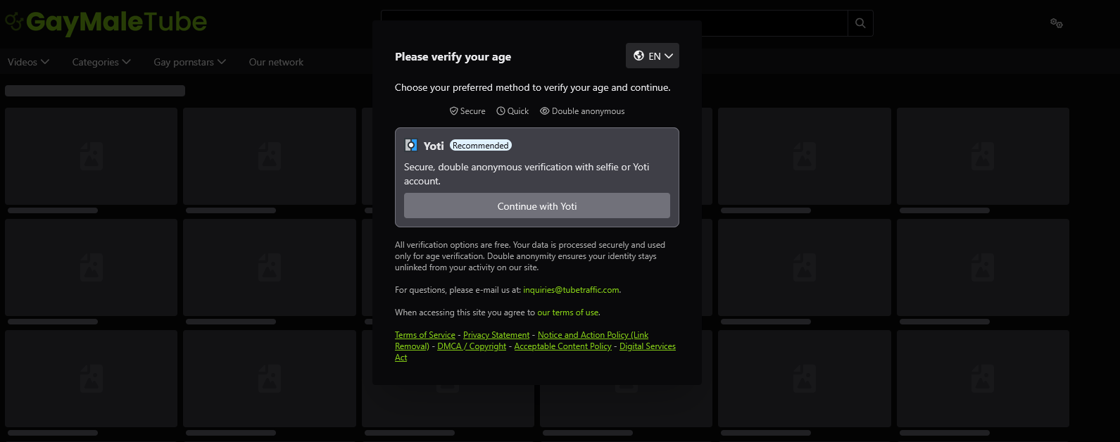Click the Secure shield icon
This screenshot has width=1120, height=442.
click(454, 111)
